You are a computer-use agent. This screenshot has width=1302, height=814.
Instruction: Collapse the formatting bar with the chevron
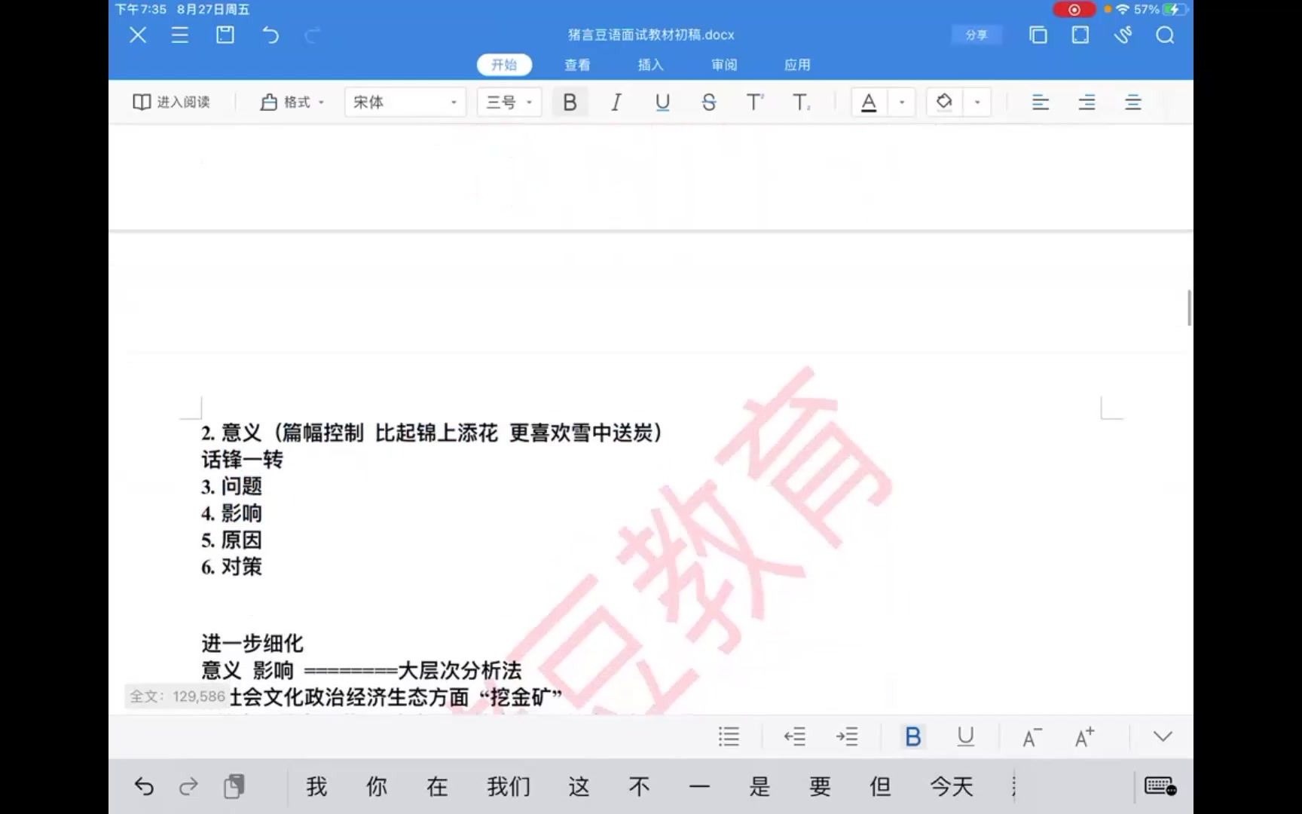(1163, 736)
